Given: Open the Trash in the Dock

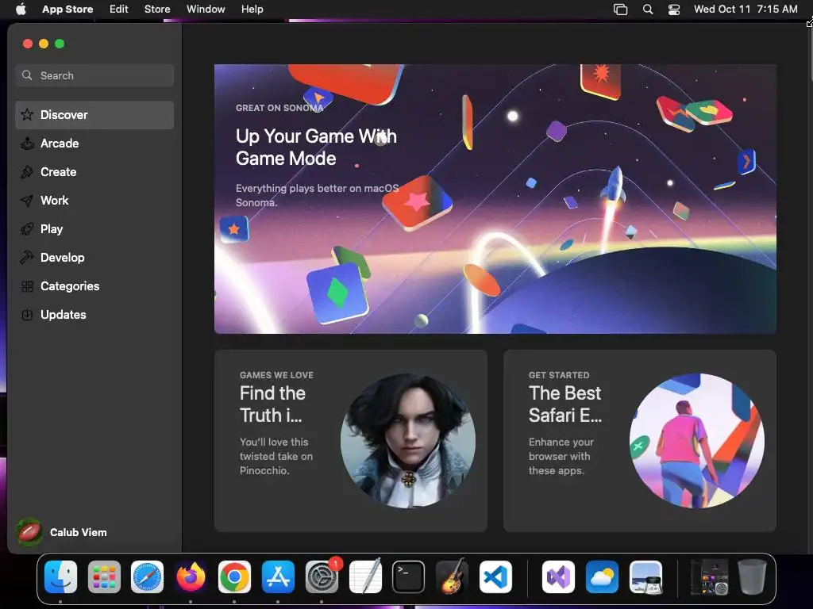Looking at the screenshot, I should 752,577.
